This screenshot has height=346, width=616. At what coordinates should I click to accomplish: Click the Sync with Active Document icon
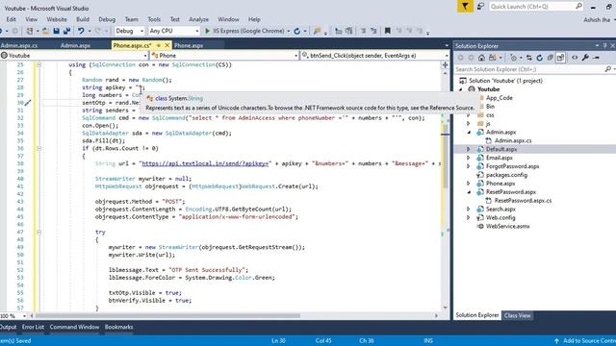(529, 58)
